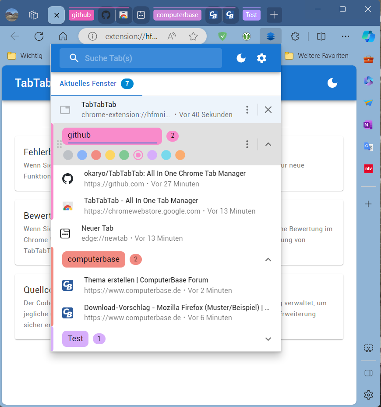Open the green shield adblock extension
Screen dimensions: 381x407
pyautogui.click(x=222, y=36)
